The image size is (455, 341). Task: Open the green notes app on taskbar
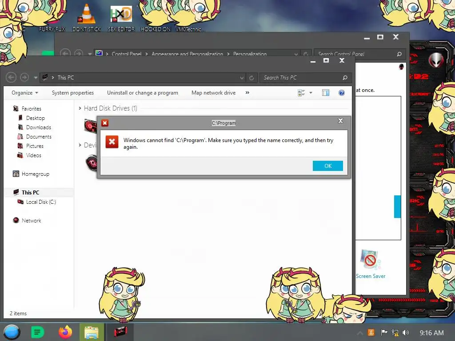[x=37, y=332]
